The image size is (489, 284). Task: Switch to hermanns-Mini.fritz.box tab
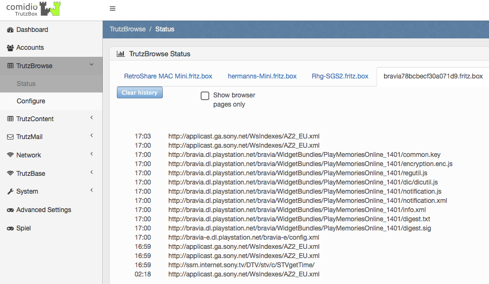262,76
